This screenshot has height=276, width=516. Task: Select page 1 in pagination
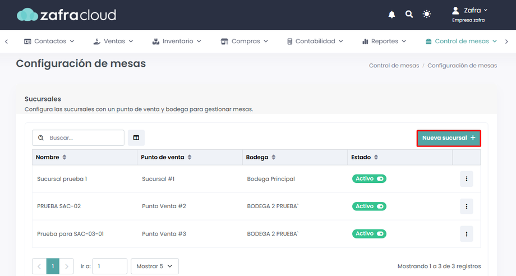[53, 266]
